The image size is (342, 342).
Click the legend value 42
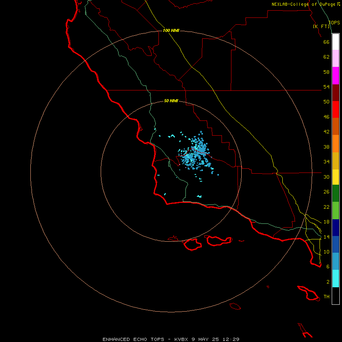[326, 132]
